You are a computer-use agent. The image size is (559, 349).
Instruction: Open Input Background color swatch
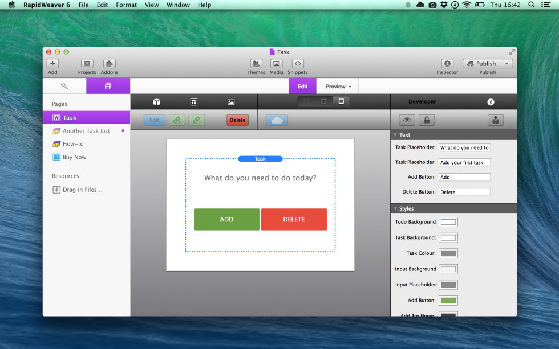pos(448,269)
